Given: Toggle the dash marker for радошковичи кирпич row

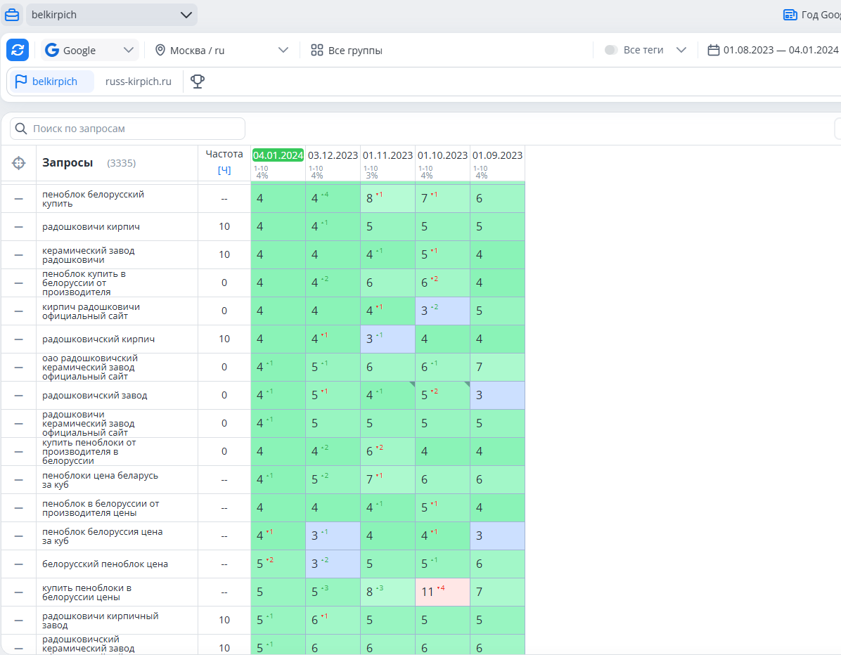Looking at the screenshot, I should [x=19, y=227].
